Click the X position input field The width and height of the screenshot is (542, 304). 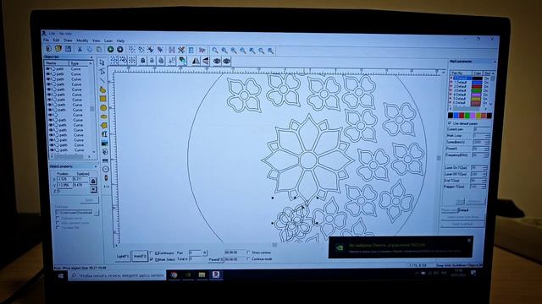click(64, 179)
